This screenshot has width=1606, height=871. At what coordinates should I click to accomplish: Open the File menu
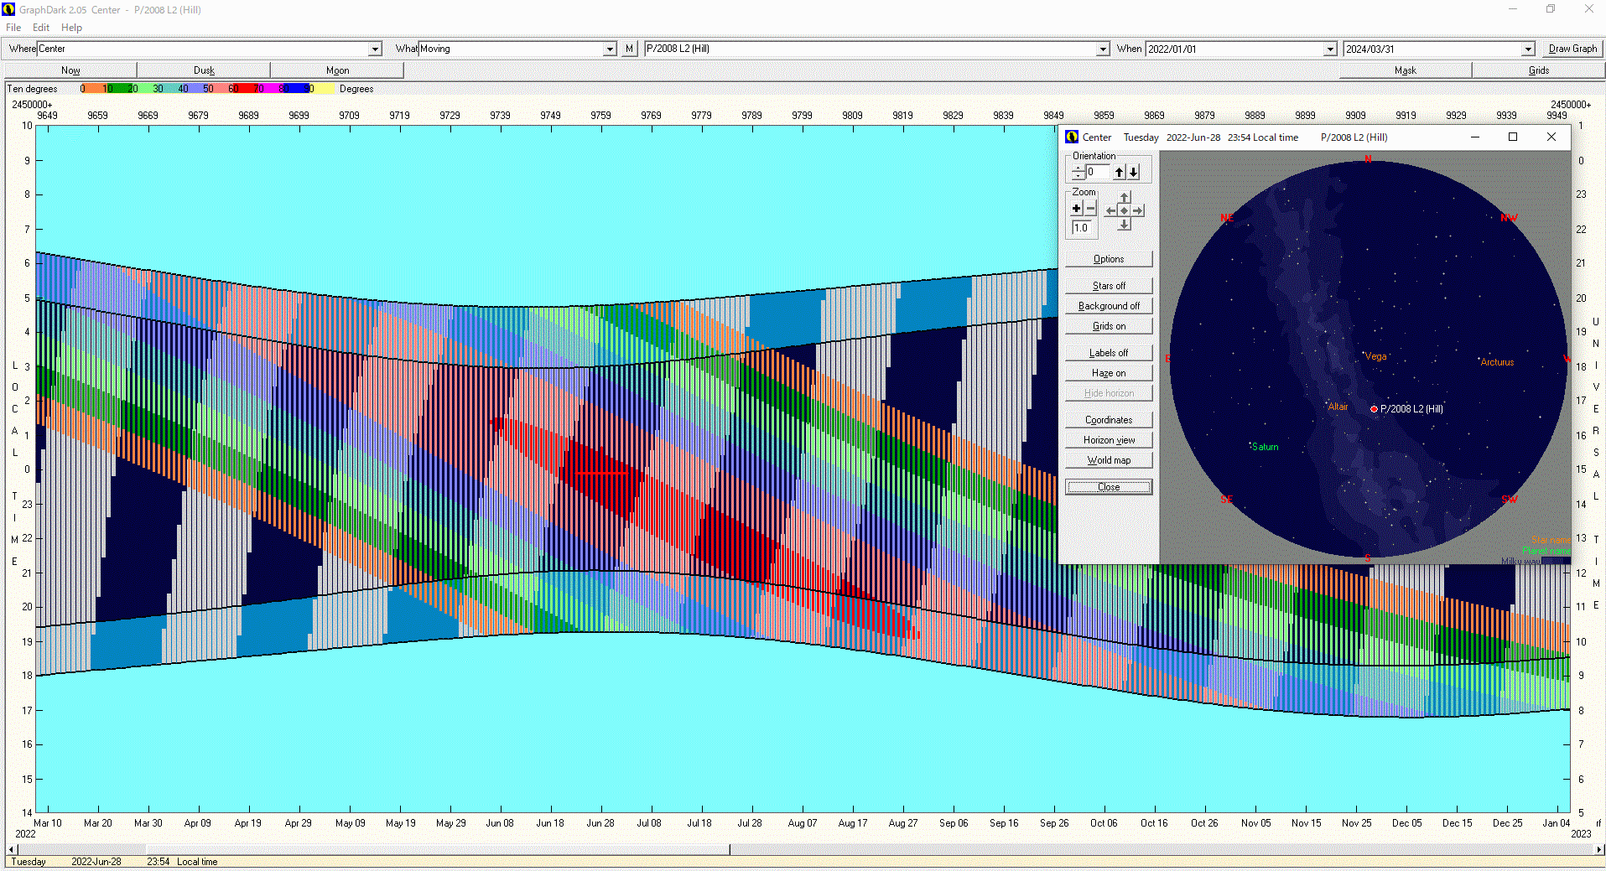13,28
